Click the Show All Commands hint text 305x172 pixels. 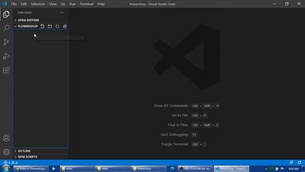click(x=171, y=106)
